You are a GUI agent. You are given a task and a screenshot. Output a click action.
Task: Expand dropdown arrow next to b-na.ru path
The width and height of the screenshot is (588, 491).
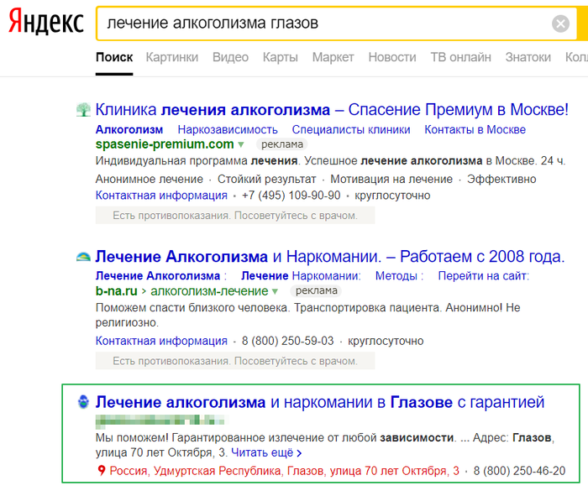[x=275, y=291]
